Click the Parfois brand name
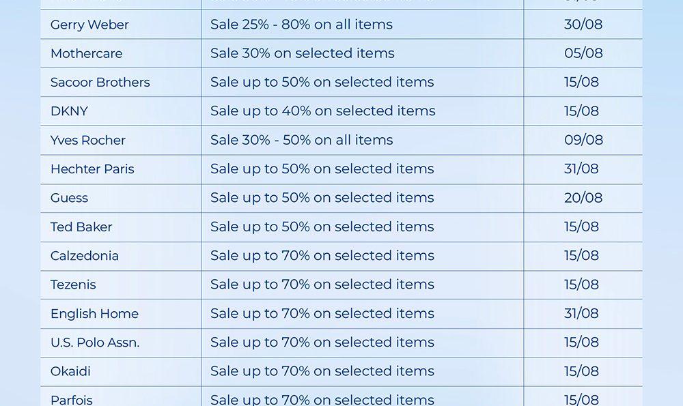Image resolution: width=683 pixels, height=406 pixels. (x=72, y=399)
